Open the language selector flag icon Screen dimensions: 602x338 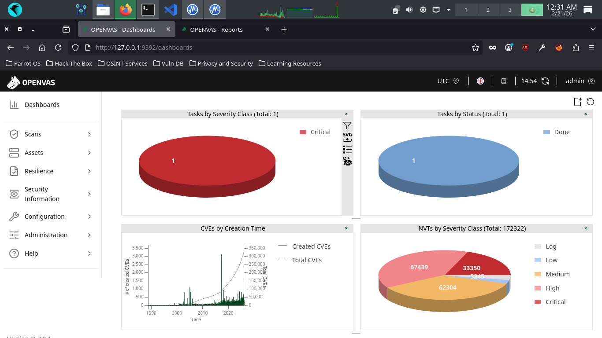click(480, 81)
